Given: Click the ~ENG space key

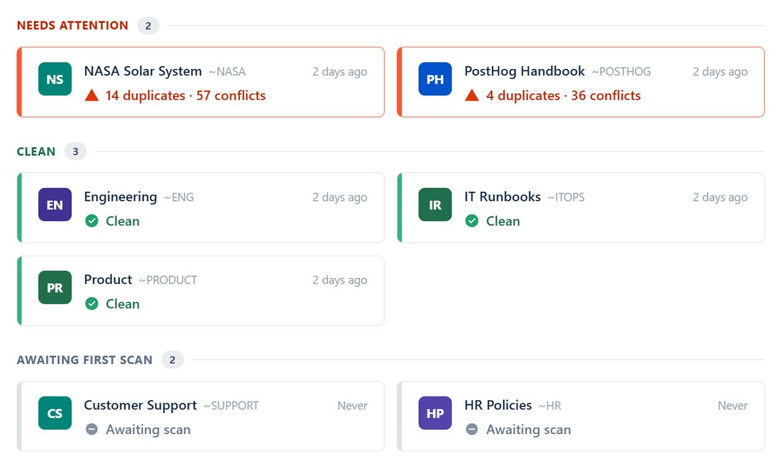Looking at the screenshot, I should coord(179,197).
